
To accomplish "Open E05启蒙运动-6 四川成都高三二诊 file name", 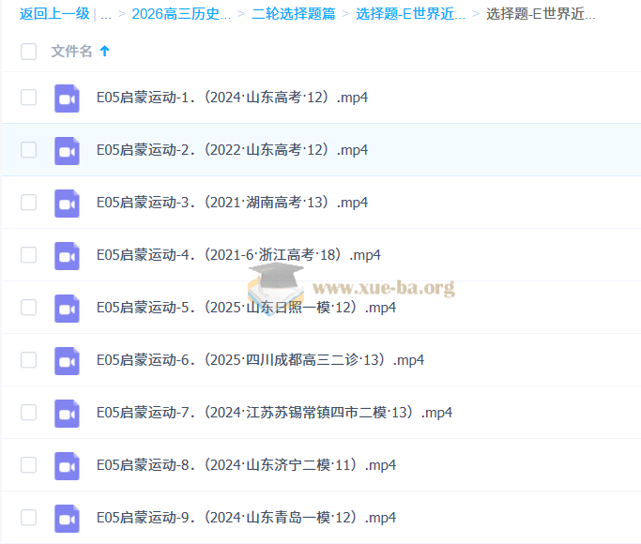I will pos(260,360).
